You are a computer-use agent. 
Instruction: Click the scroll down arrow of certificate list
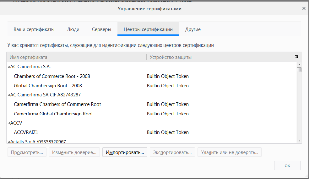click(299, 141)
